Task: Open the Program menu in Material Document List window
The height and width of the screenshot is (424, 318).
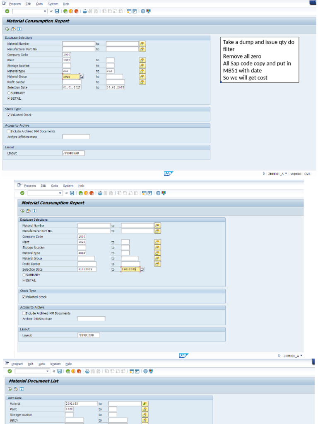Action: (17, 364)
